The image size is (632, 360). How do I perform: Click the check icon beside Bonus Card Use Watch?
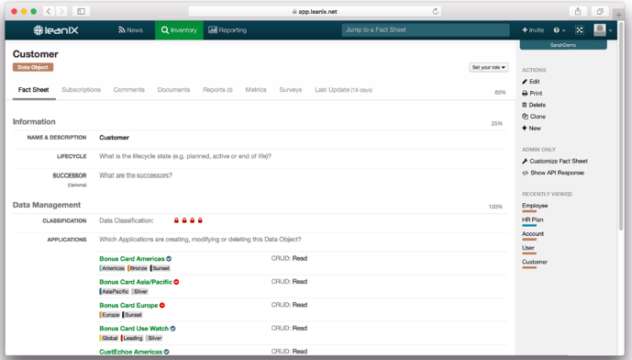pos(172,329)
